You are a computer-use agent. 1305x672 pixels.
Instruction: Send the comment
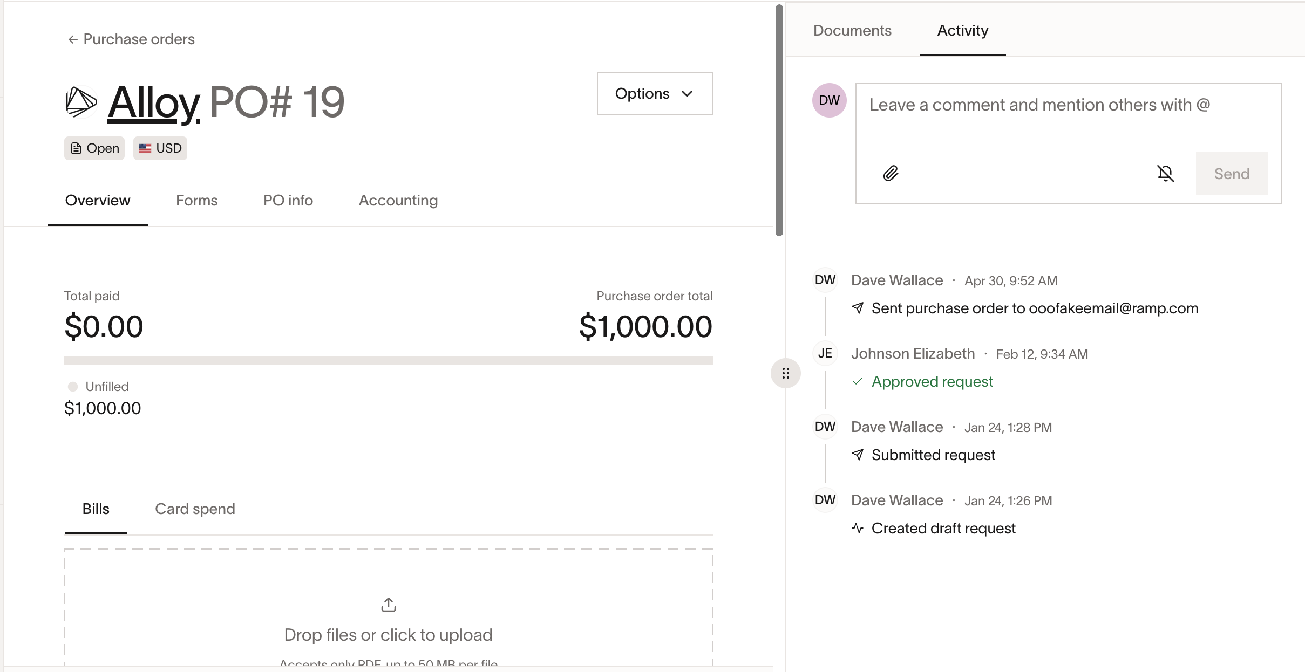pyautogui.click(x=1232, y=174)
